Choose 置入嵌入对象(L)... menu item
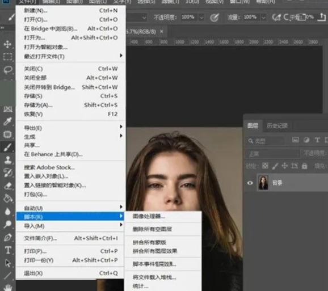The image size is (328, 291). (71, 176)
